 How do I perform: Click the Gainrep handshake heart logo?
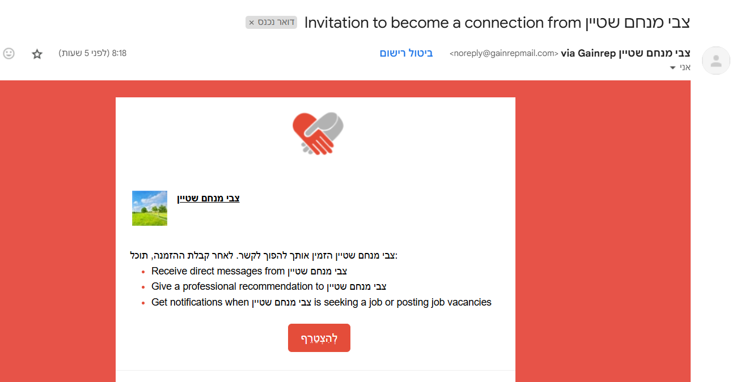click(318, 134)
